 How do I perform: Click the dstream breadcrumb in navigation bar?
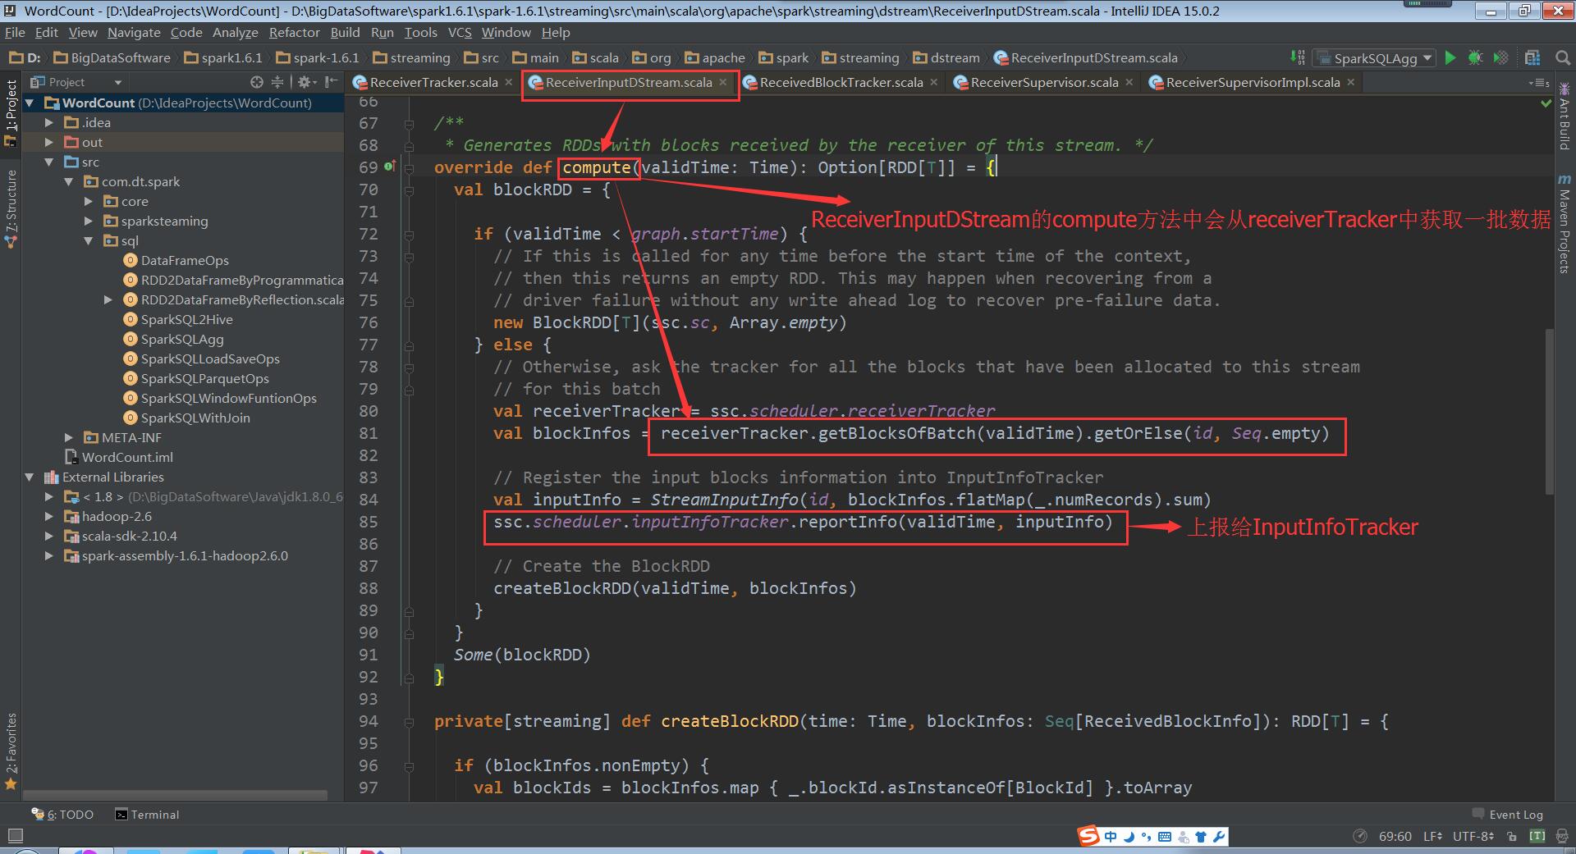point(946,57)
